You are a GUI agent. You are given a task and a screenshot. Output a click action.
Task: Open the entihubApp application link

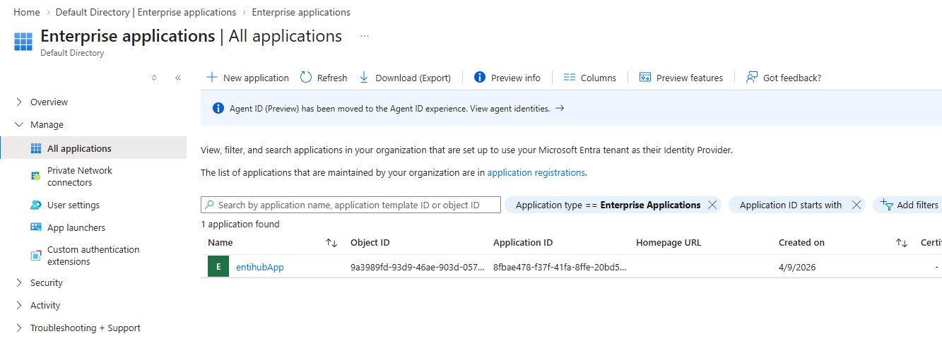pyautogui.click(x=260, y=267)
